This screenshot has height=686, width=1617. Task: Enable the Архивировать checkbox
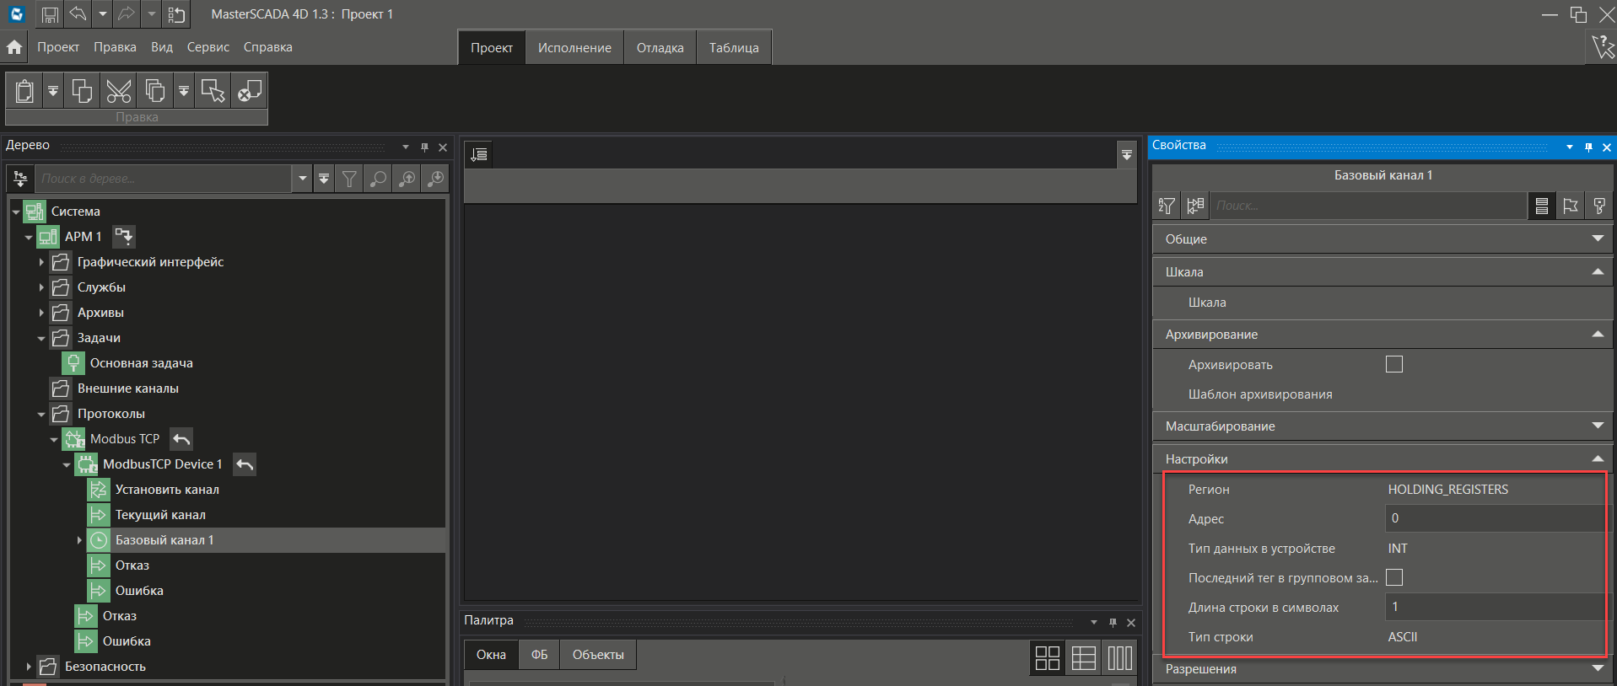[1394, 364]
